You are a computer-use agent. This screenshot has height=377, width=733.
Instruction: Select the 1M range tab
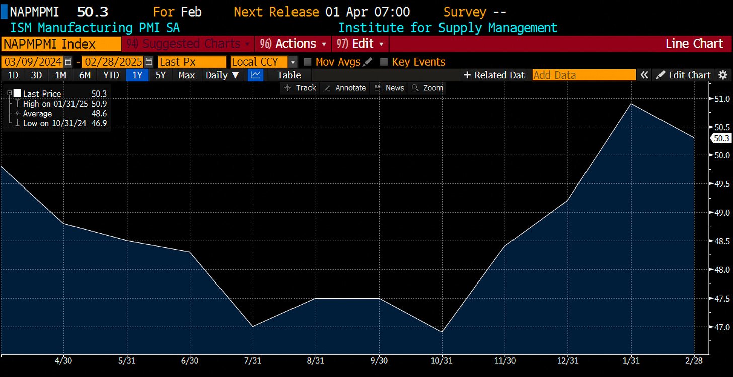tap(60, 75)
